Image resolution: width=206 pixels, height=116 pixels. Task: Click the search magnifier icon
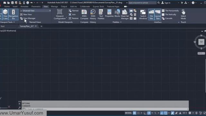[x=159, y=3]
